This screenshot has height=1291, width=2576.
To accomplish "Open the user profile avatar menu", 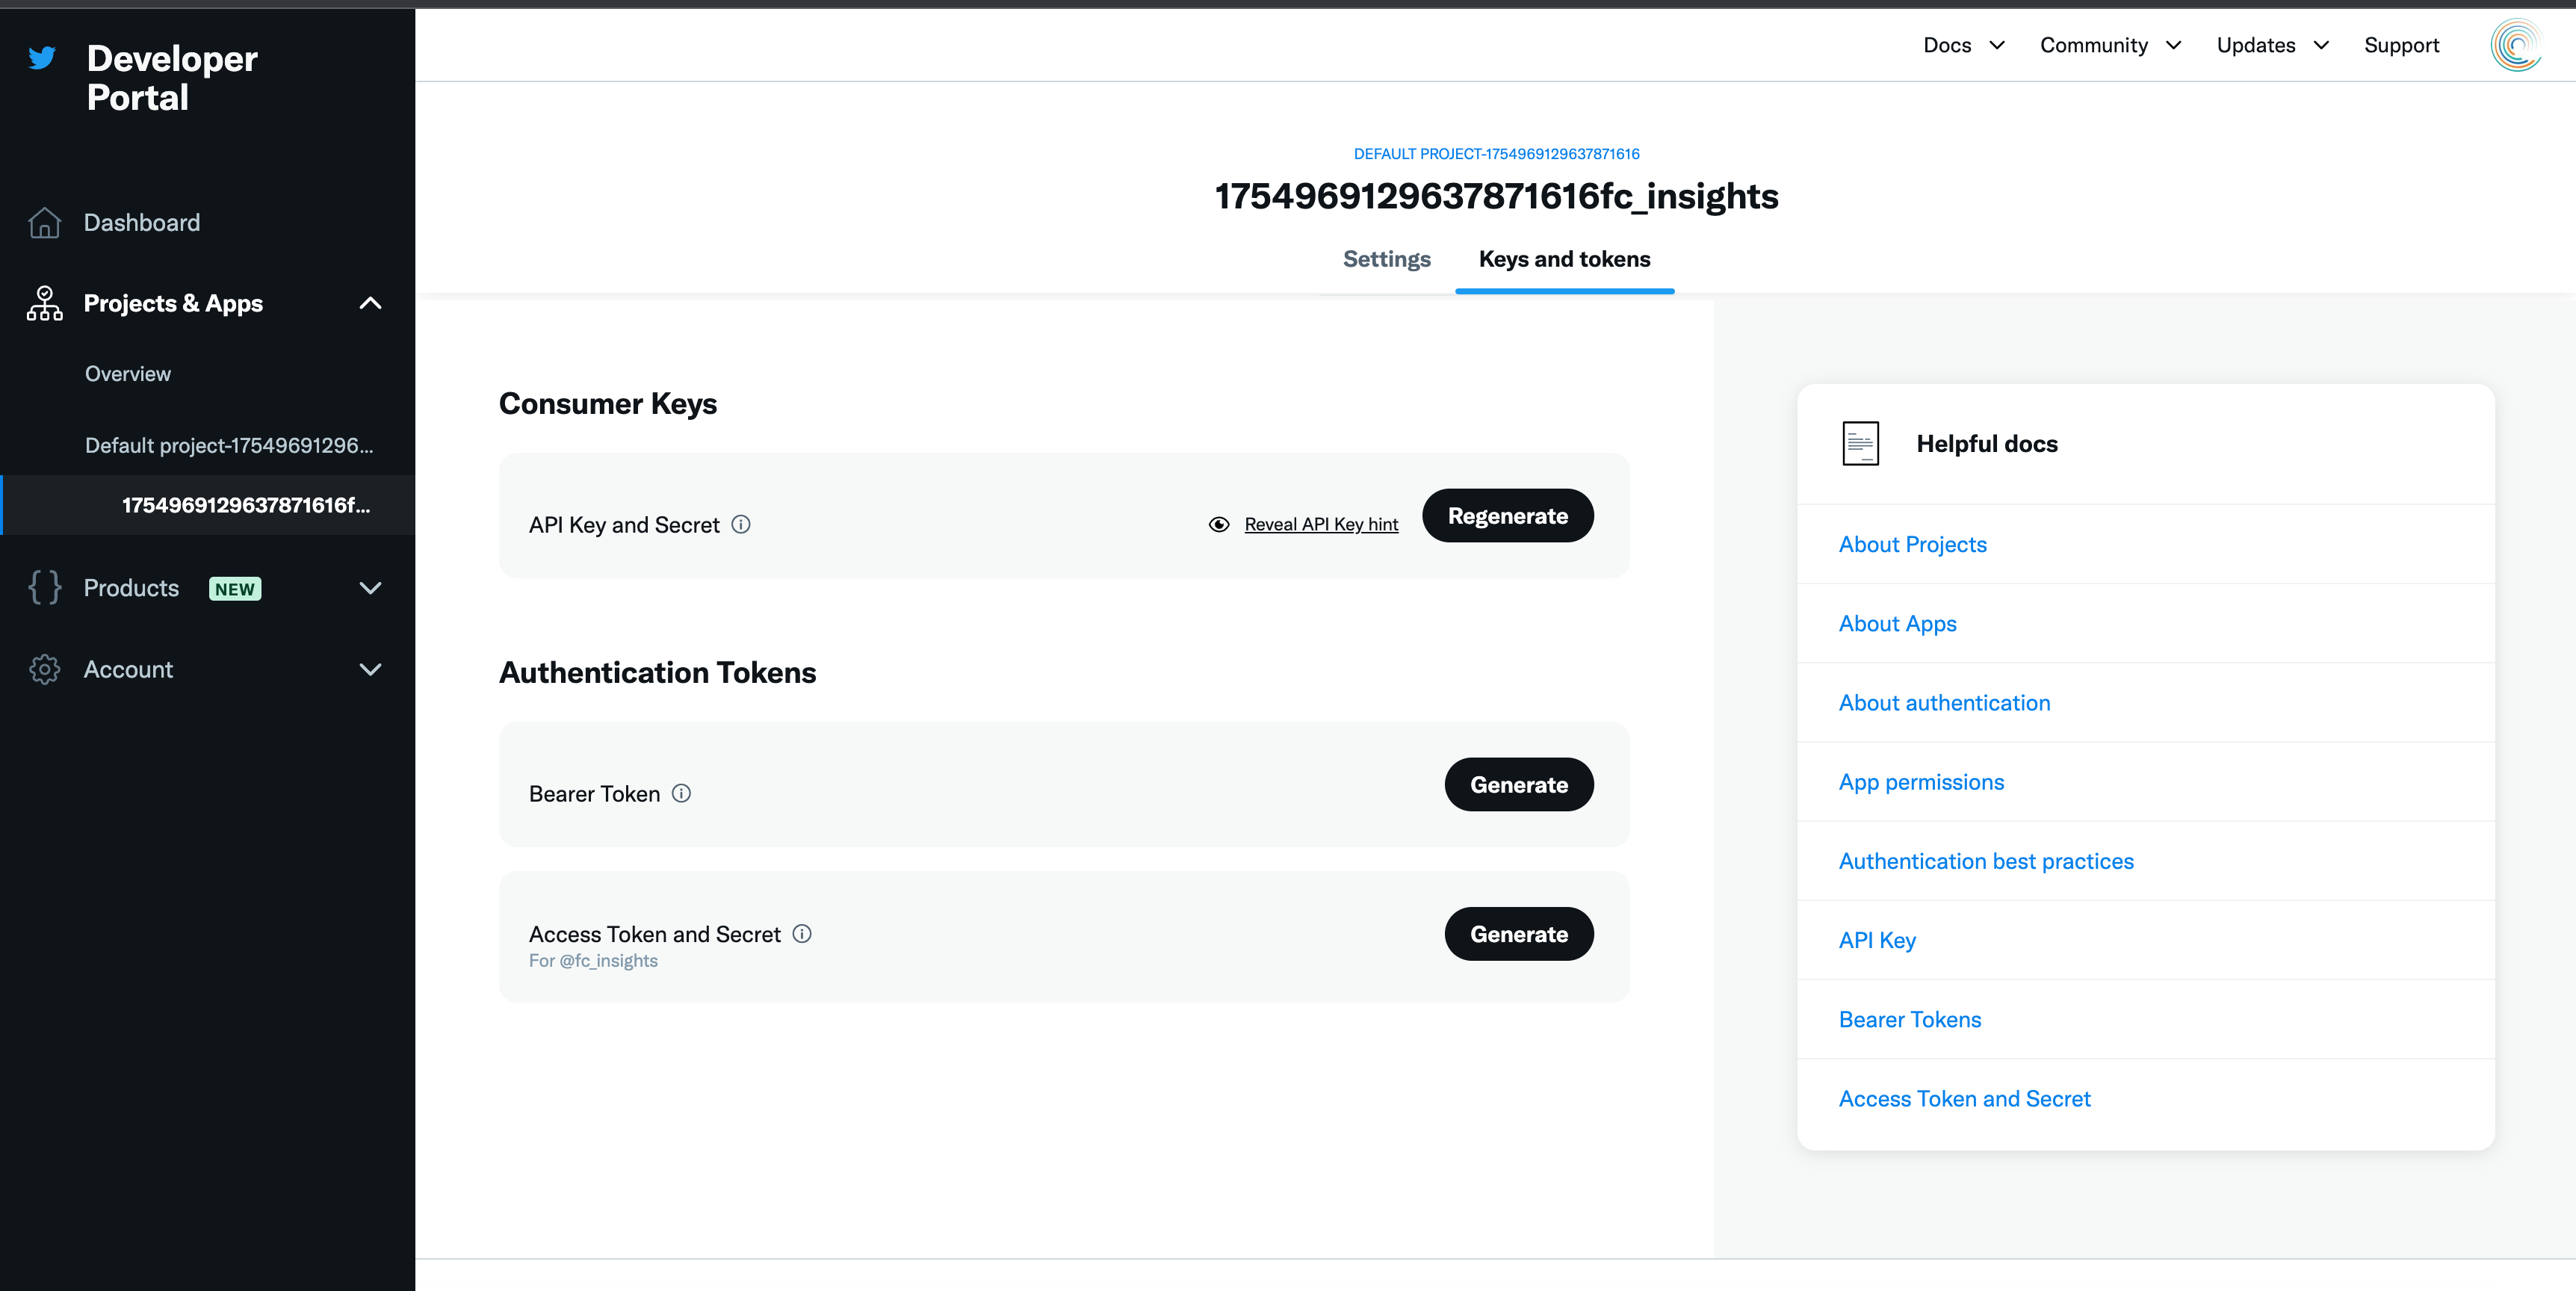I will tap(2516, 45).
